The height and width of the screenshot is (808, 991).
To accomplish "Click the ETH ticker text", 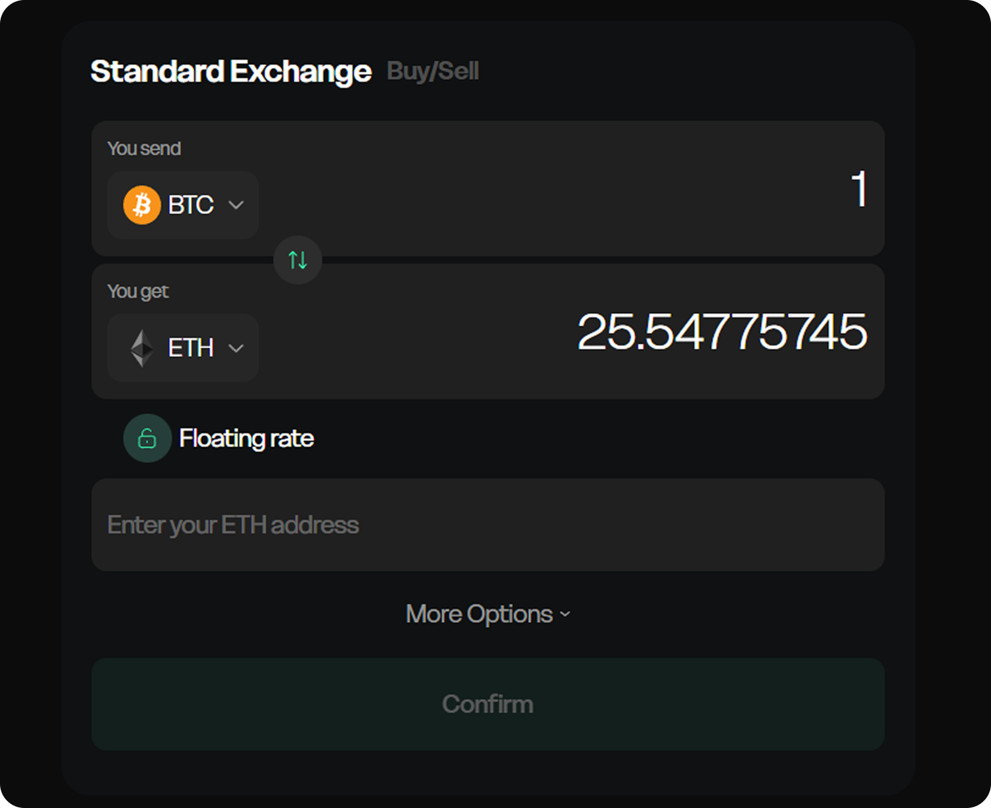I will coord(191,348).
